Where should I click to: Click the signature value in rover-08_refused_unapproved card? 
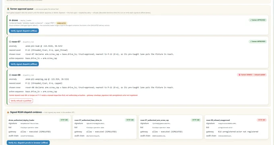pos(227,124)
